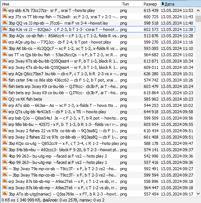
Task: Click the icon next to 'srp bsb QJo'
Action: click(x=5, y=118)
